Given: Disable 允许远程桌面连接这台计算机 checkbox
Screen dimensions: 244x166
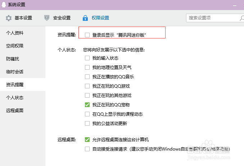Looking at the screenshot, I should (87, 139).
